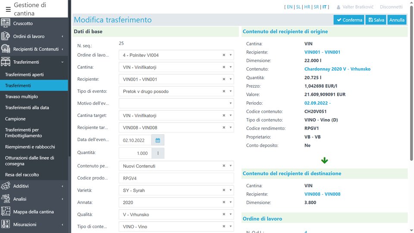Open Travaso multiplo menu item
414x233 pixels.
point(22,97)
